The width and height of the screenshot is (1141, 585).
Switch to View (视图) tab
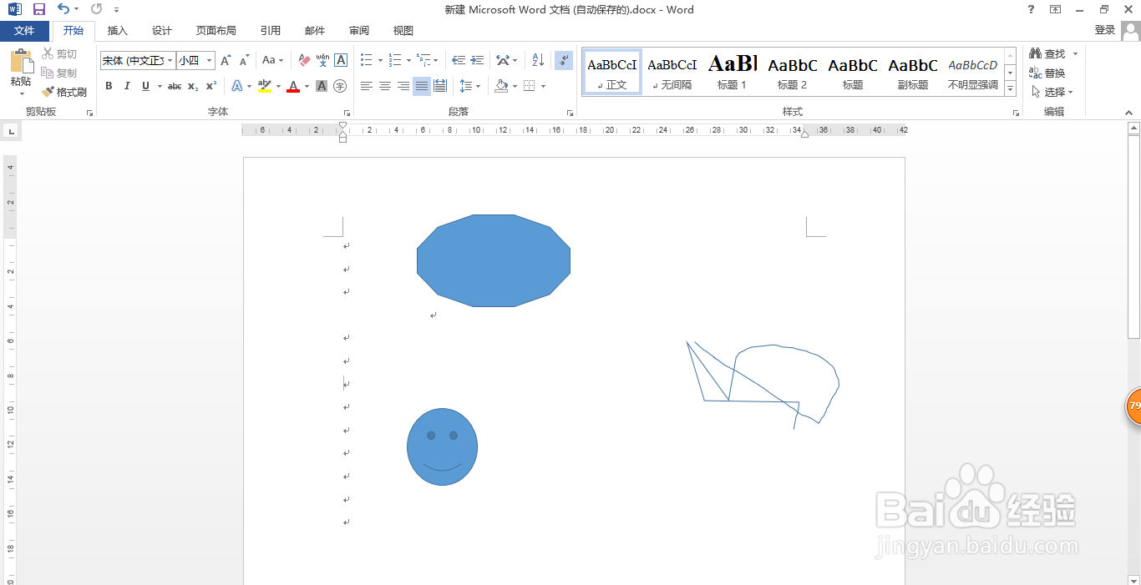pos(403,31)
